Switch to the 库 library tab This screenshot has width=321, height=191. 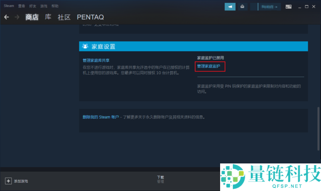[x=48, y=17]
